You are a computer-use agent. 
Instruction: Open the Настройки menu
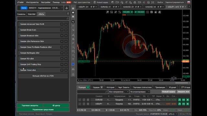click(x=46, y=2)
